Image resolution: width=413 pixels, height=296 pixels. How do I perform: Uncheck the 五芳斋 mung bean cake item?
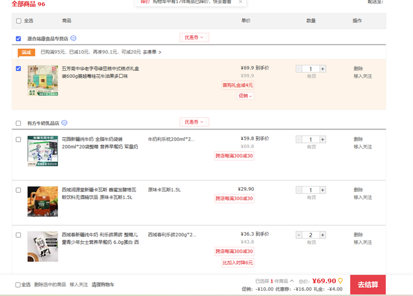coord(19,69)
